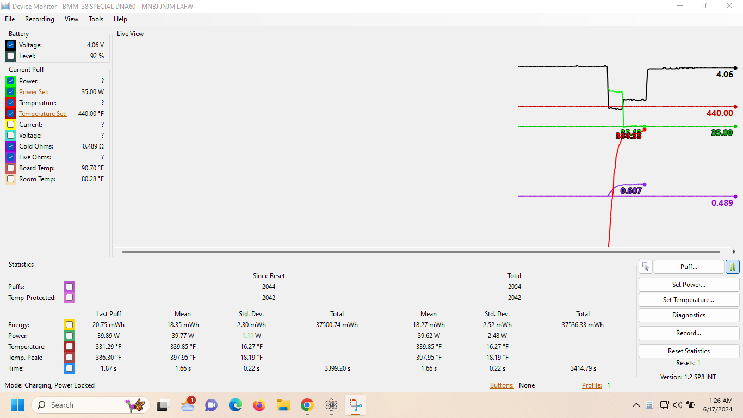Open the Tools menu
The image size is (743, 418).
96,19
